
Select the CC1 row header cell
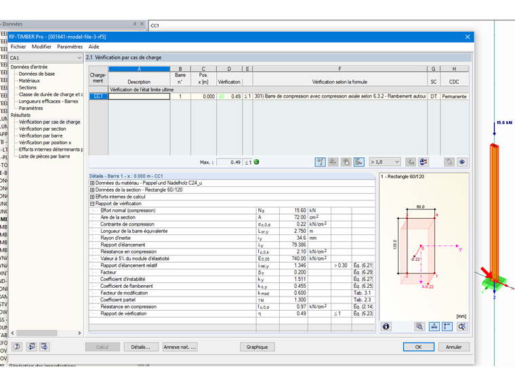click(x=98, y=96)
